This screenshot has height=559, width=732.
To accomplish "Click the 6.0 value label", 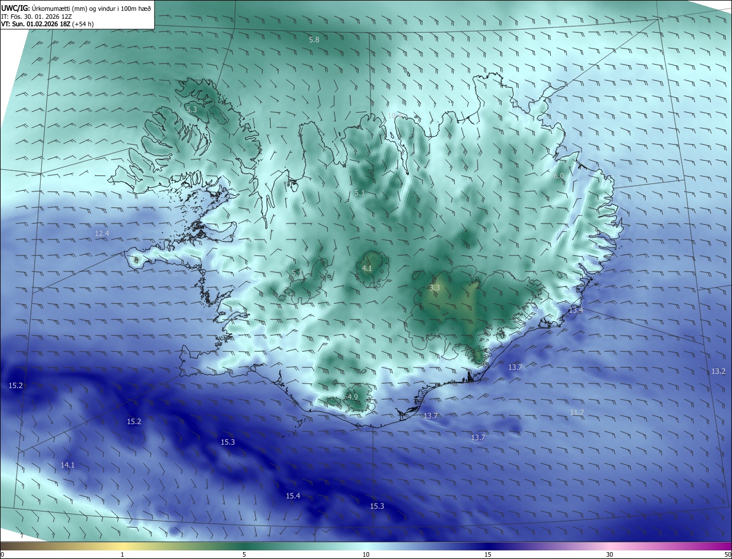I will coord(559,175).
